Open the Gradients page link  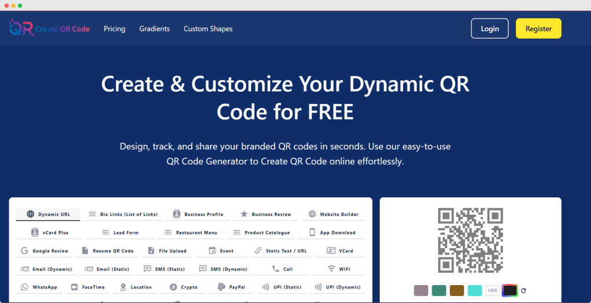pyautogui.click(x=155, y=29)
